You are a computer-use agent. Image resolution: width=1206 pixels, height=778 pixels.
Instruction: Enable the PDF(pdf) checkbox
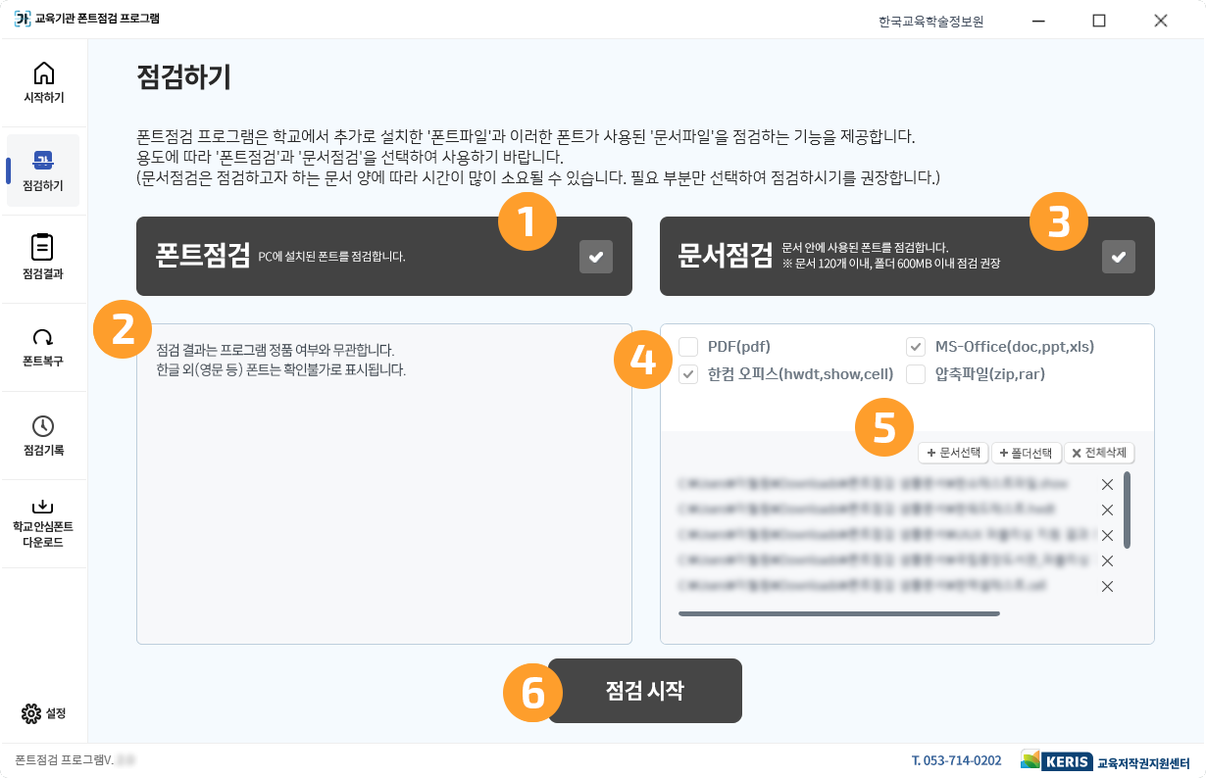[x=686, y=346]
